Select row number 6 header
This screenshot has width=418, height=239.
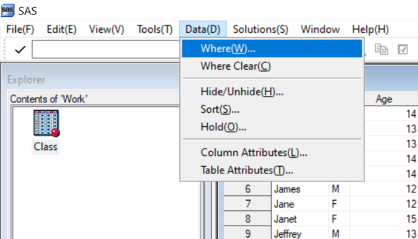(248, 189)
